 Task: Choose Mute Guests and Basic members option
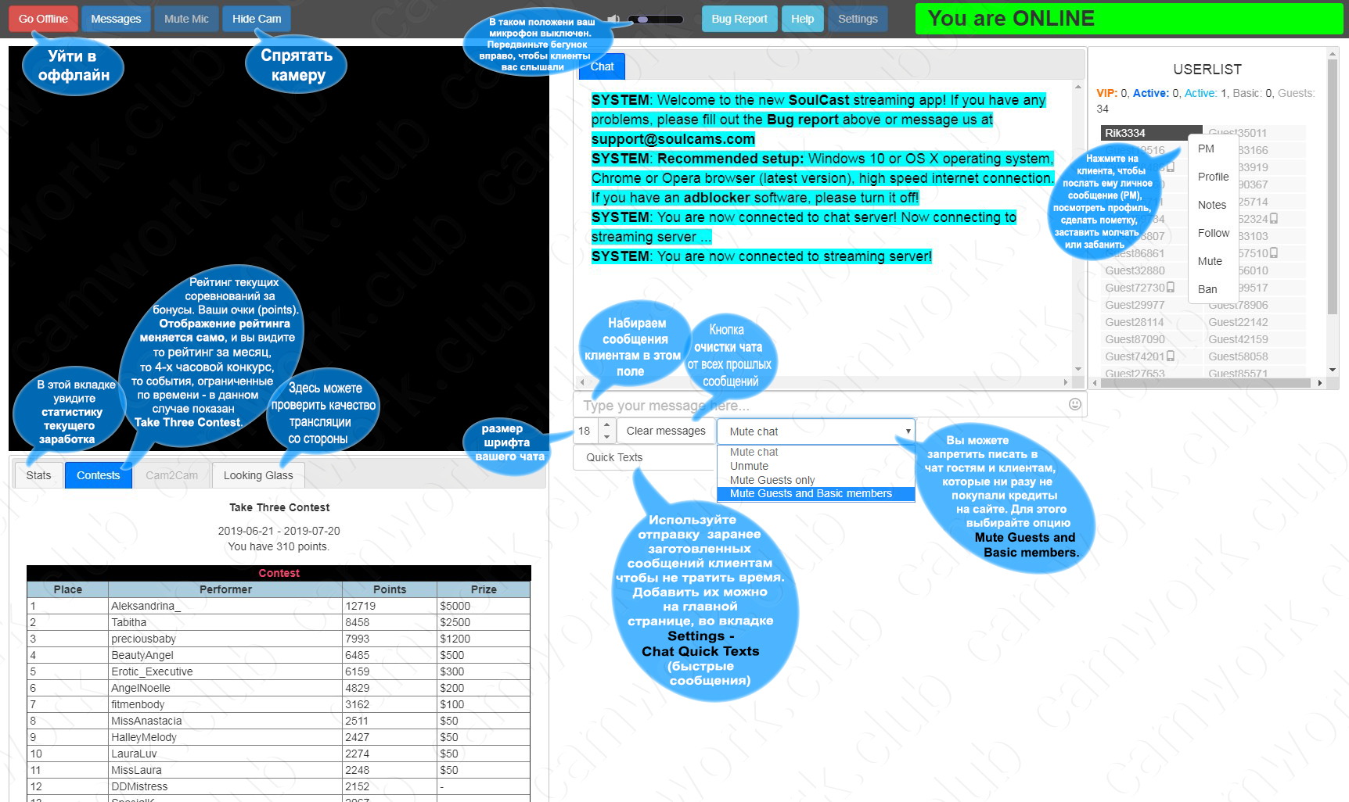point(811,494)
